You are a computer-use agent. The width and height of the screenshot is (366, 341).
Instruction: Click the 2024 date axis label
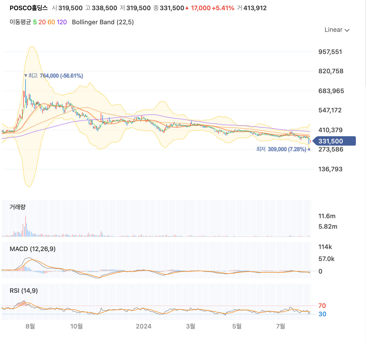pos(143,326)
